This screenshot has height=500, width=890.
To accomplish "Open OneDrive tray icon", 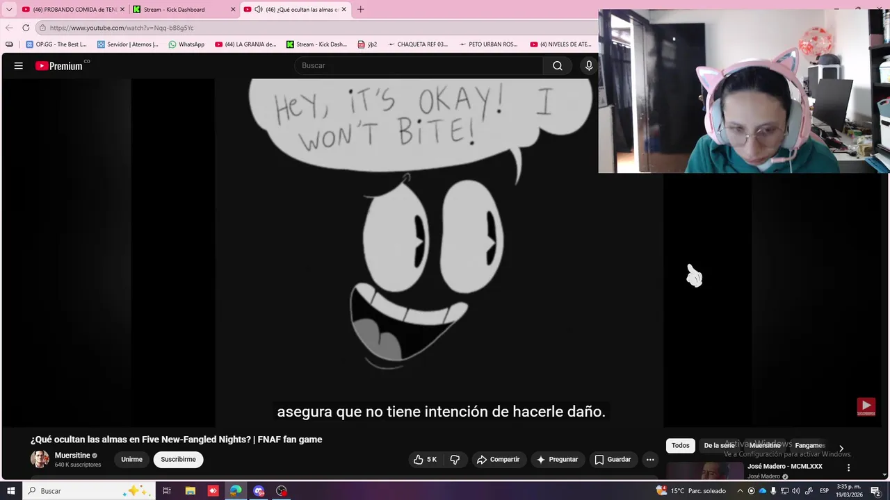I will 762,491.
